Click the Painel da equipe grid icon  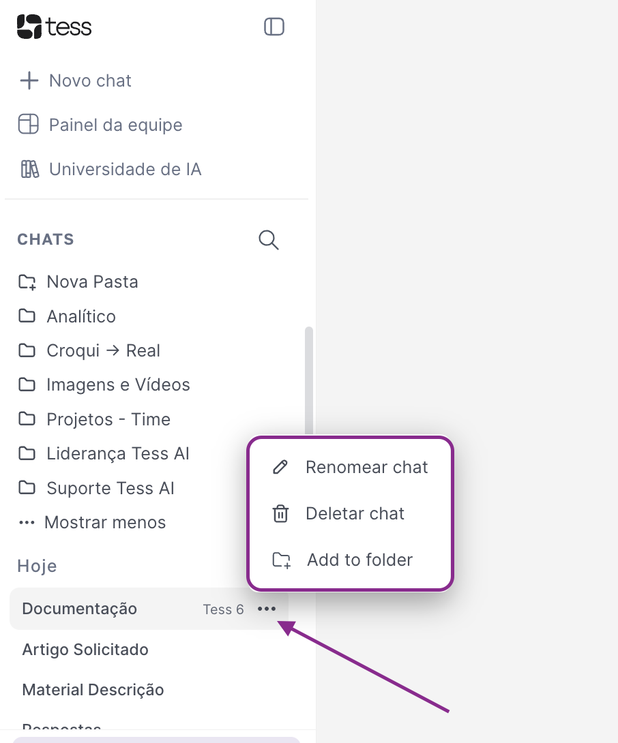point(28,125)
